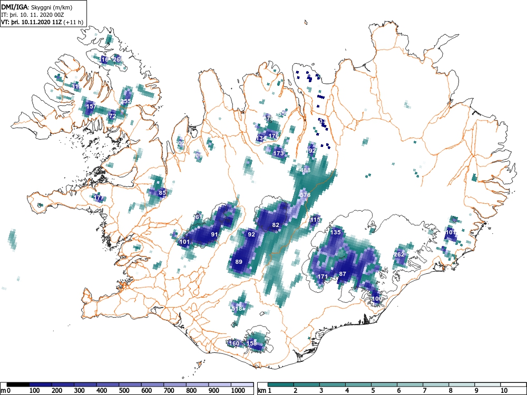Select the '91' value on the glacier

(x=214, y=234)
